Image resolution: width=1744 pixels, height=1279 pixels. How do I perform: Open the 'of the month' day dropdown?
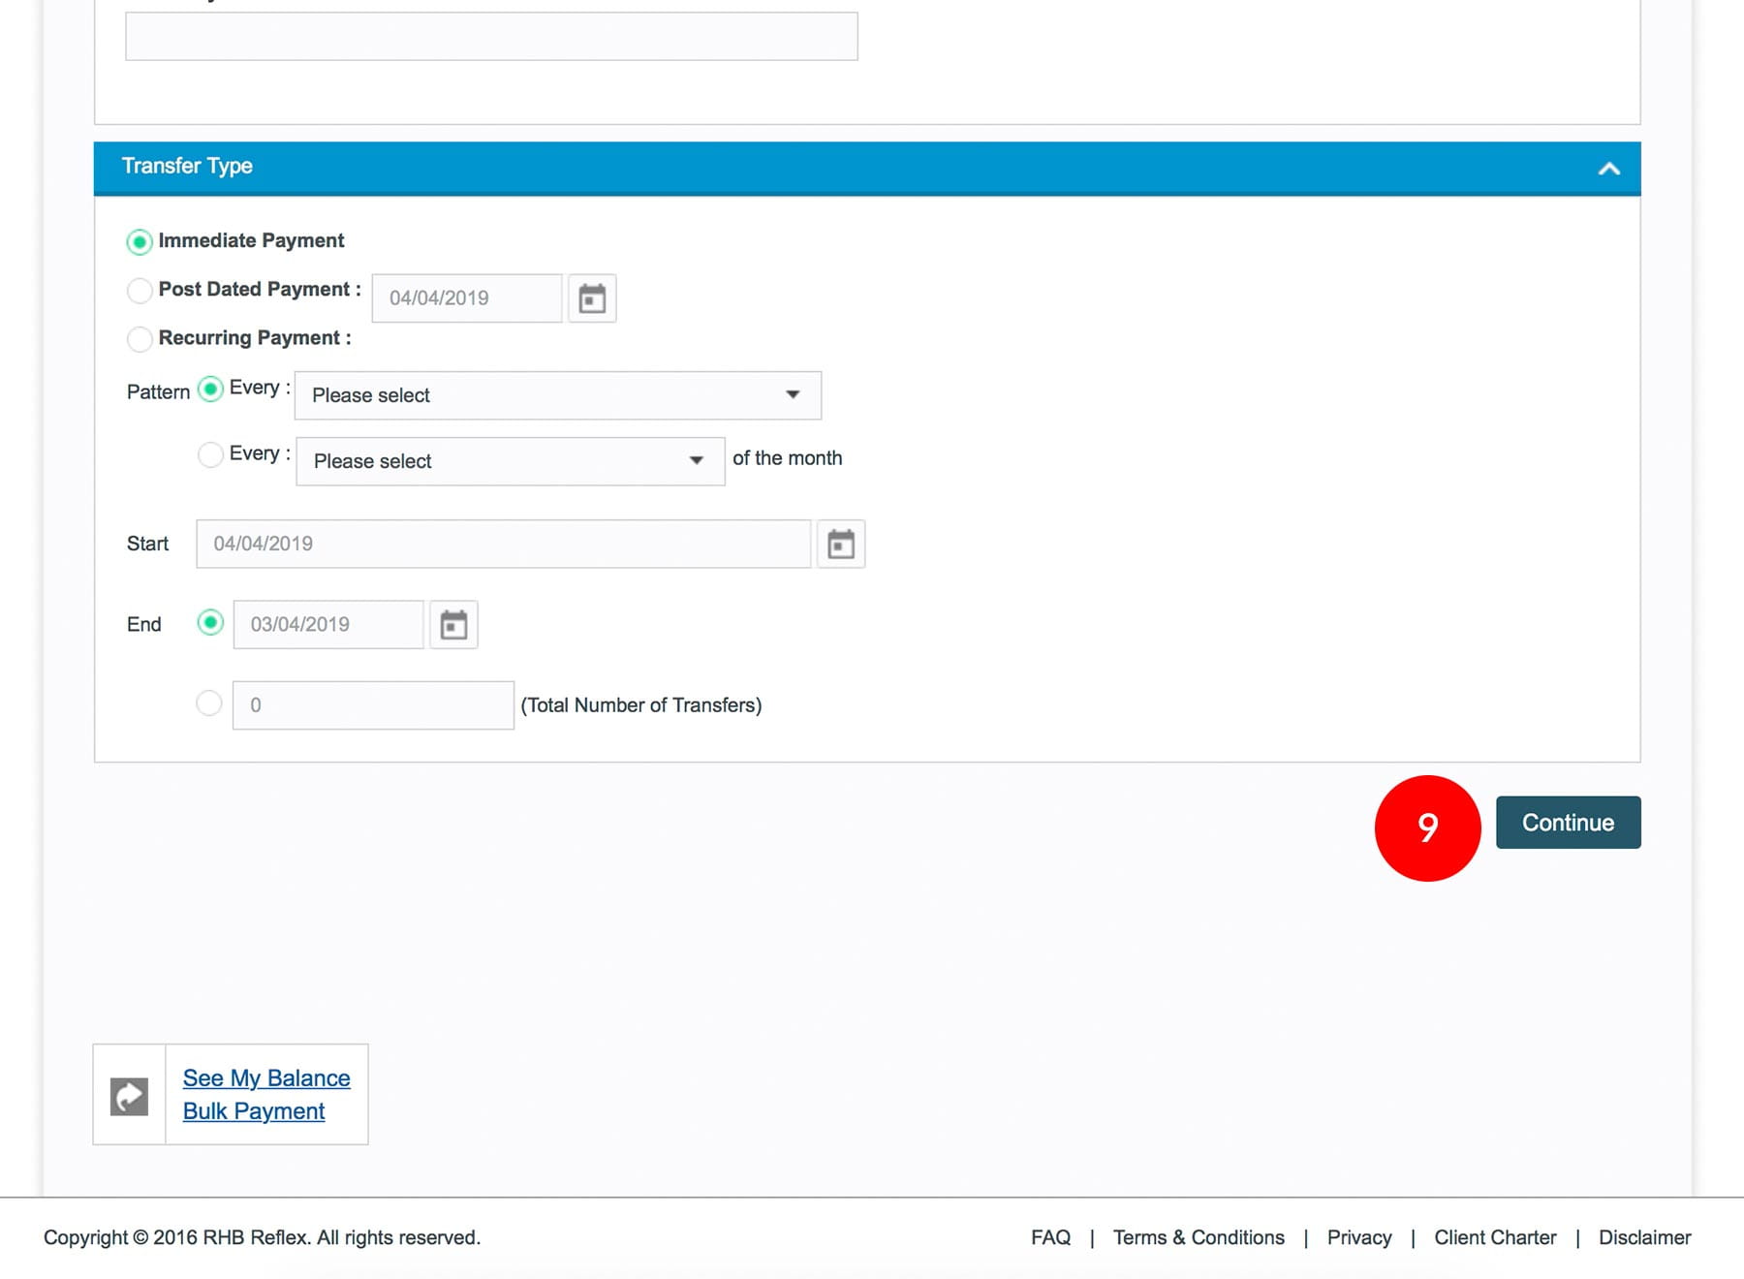510,461
